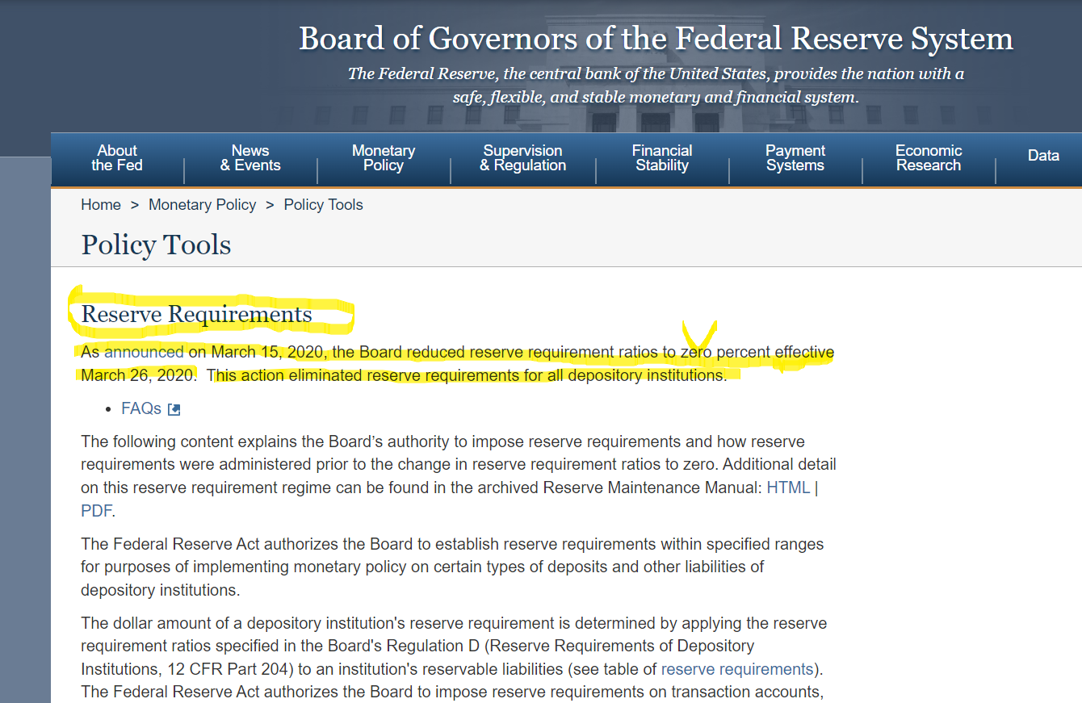Image resolution: width=1082 pixels, height=703 pixels.
Task: Click the sentence 'This action eliminated reserve requirements'
Action: [467, 375]
